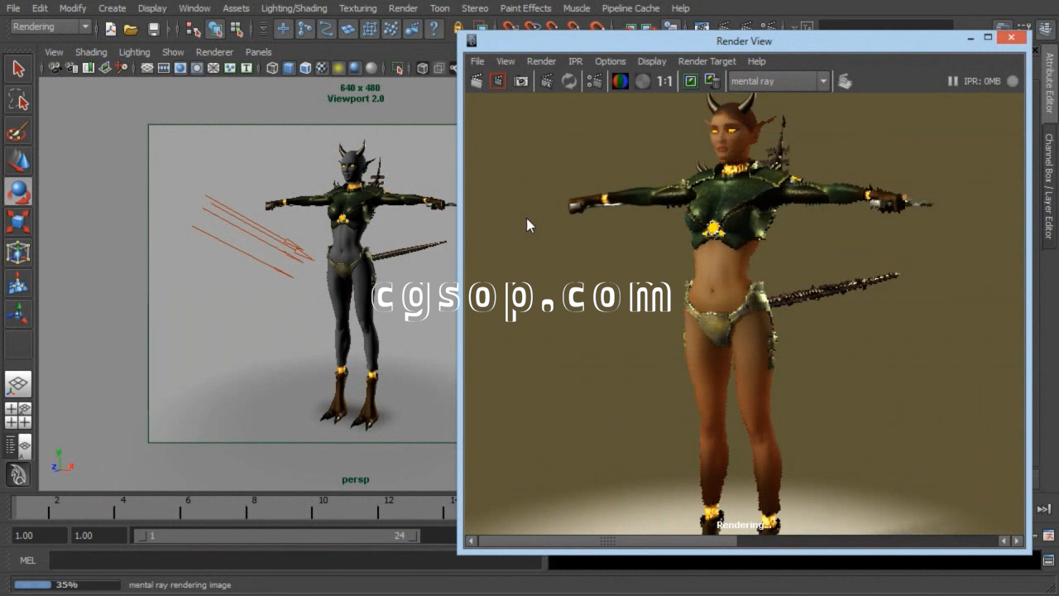
Task: Open the viewport Renderer menu
Action: (x=214, y=52)
